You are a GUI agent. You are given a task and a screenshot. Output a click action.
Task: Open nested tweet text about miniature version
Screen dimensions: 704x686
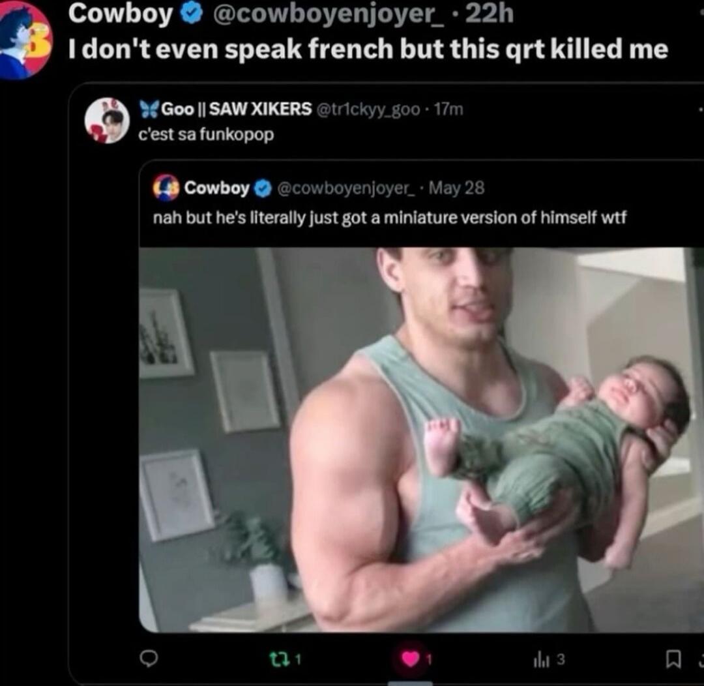pyautogui.click(x=389, y=218)
